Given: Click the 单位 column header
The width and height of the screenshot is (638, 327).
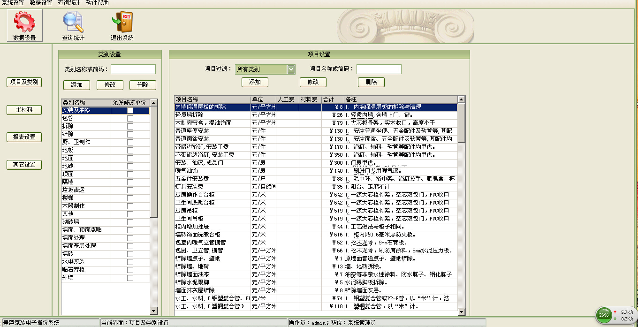Looking at the screenshot, I should [263, 99].
